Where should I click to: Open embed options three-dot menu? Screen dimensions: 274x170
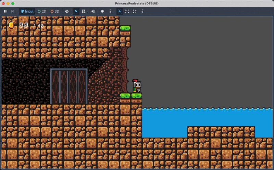point(142,11)
